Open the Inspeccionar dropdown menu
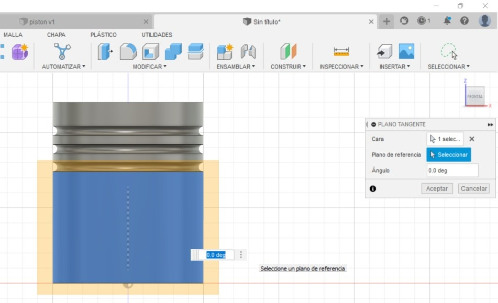This screenshot has height=303, width=498. pyautogui.click(x=341, y=66)
